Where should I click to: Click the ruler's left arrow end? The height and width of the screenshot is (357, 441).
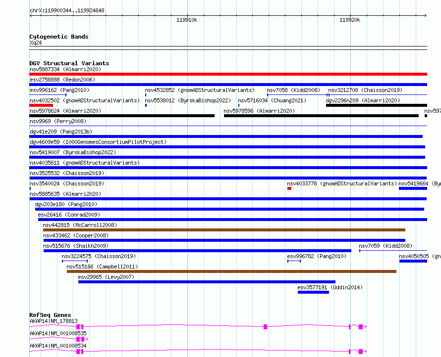[x=31, y=16]
